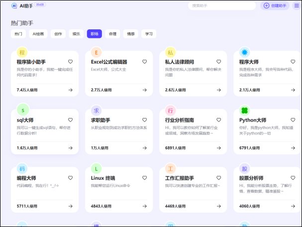Heart the 股票分析师 card
Image resolution: width=302 pixels, height=227 pixels.
[x=293, y=178]
